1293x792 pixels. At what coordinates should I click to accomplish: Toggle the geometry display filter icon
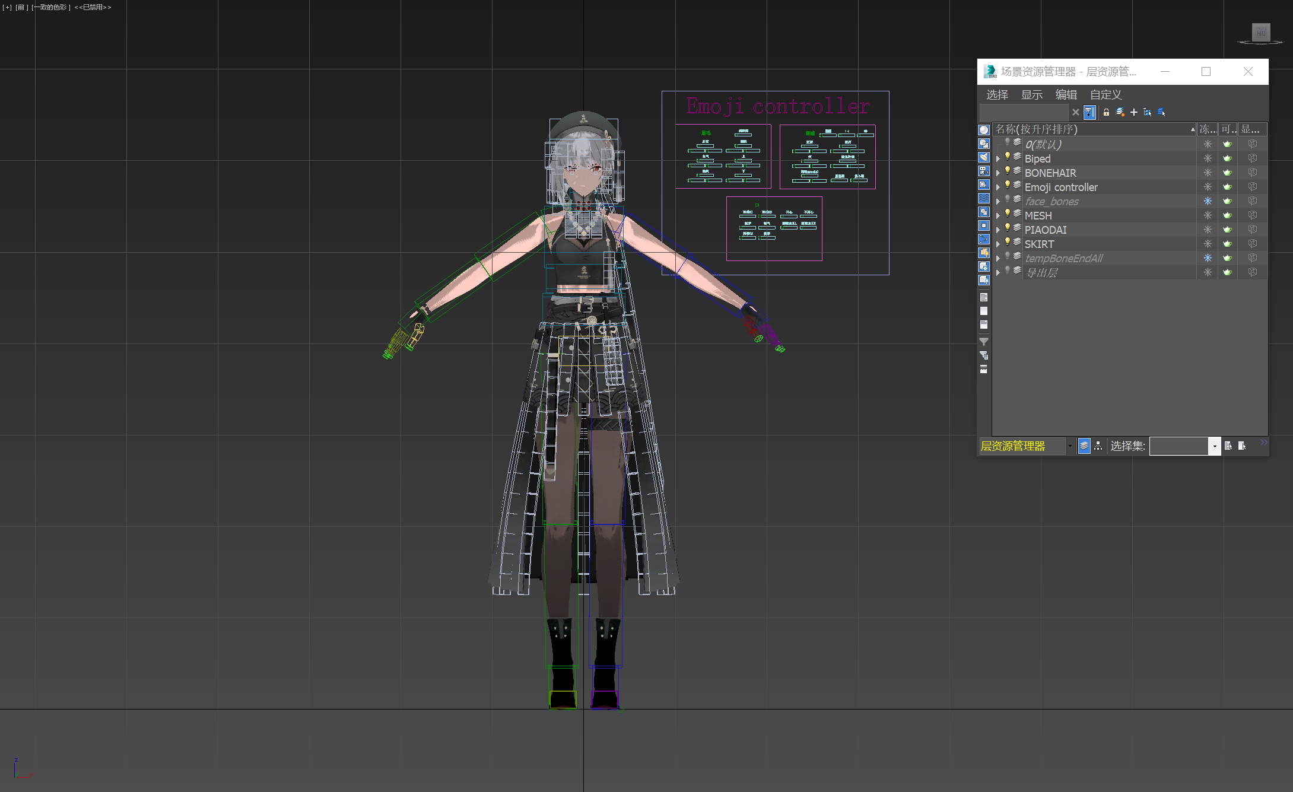(x=984, y=130)
